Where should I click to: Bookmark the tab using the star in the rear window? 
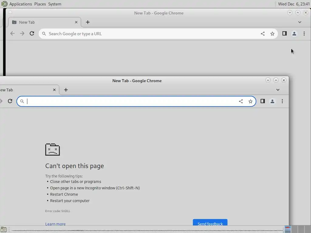pos(272,34)
